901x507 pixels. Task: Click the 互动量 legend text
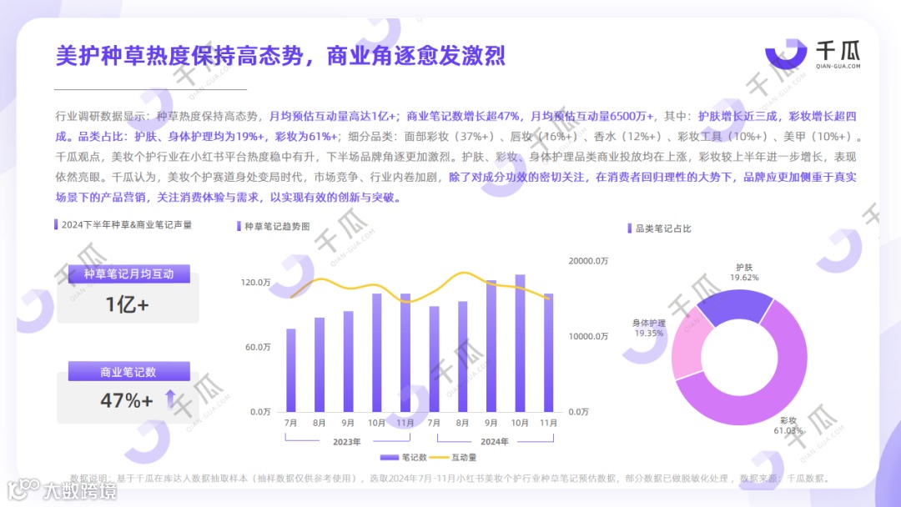point(464,458)
